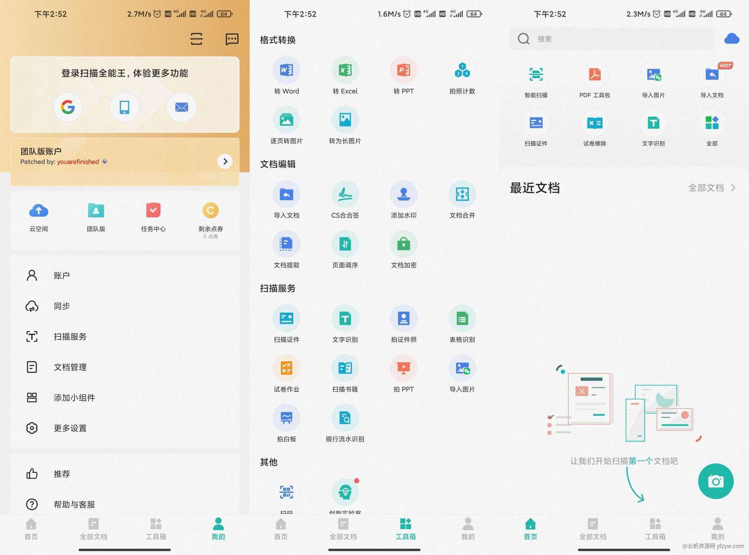Open the 文档提取 tool
The image size is (749, 555).
tap(287, 250)
